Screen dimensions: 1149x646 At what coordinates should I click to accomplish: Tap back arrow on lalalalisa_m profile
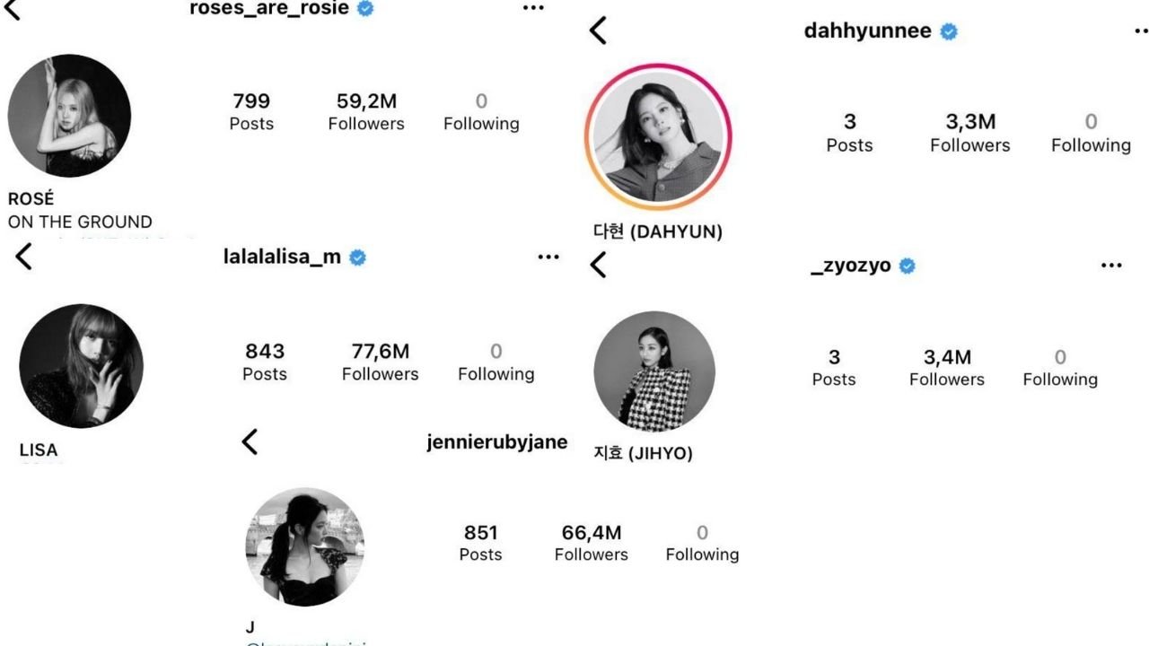[x=24, y=257]
